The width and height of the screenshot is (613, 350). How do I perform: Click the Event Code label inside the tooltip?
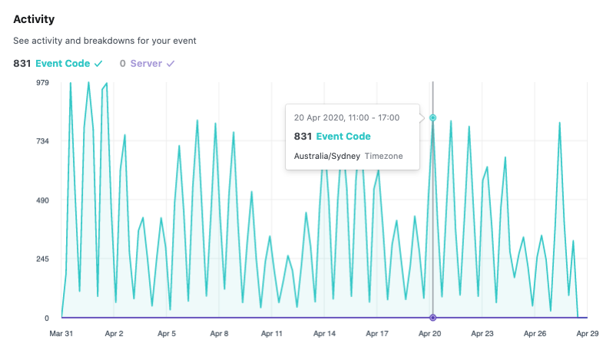pyautogui.click(x=343, y=137)
